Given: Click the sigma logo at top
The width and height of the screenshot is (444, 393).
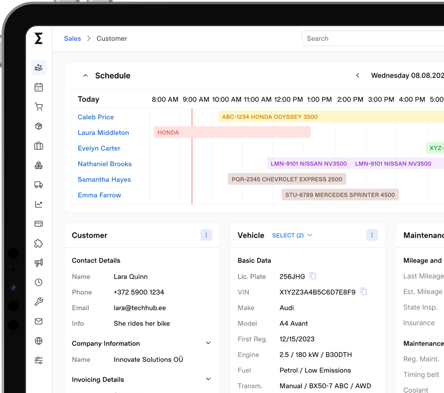Looking at the screenshot, I should coord(39,38).
